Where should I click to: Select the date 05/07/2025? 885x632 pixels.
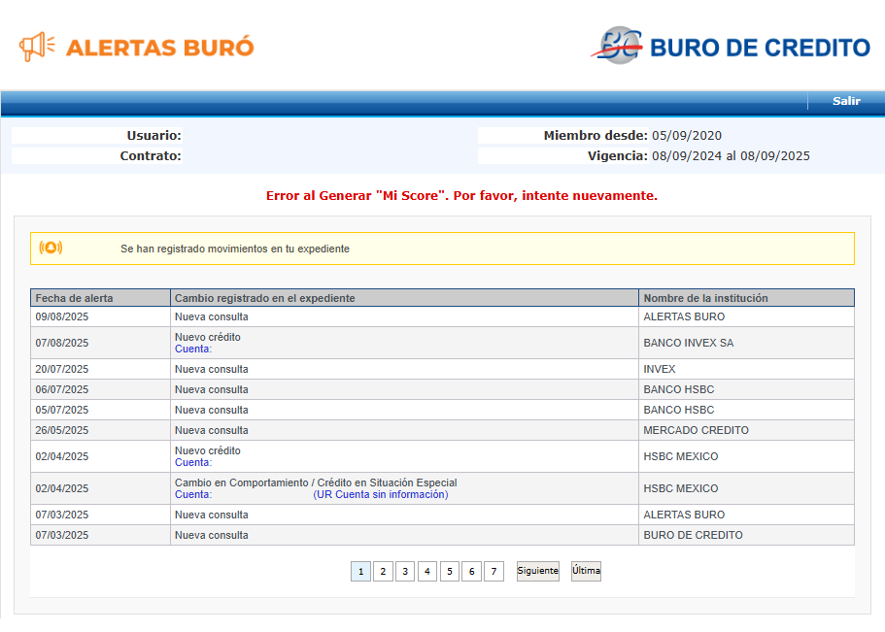tap(62, 410)
